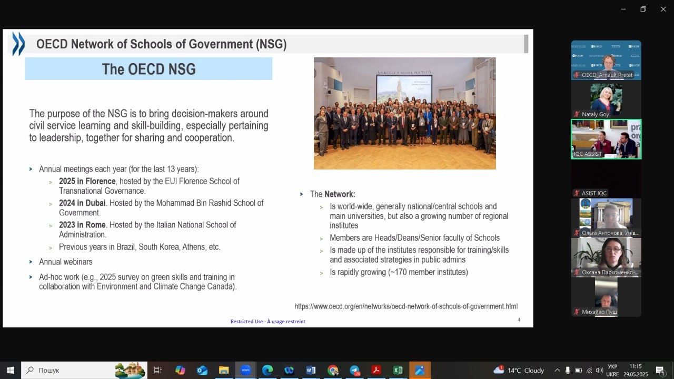Switch keyboard language УКР indicator
Screen dimensions: 674x379
coord(612,370)
